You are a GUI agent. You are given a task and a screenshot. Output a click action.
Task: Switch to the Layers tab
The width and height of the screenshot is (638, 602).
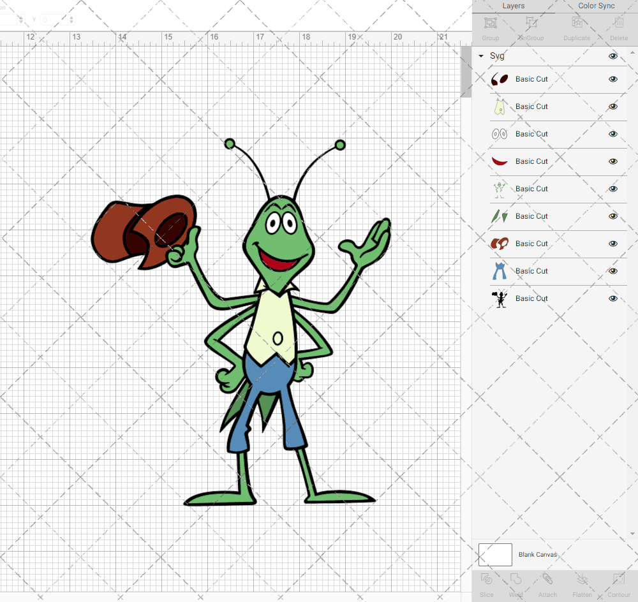point(513,6)
